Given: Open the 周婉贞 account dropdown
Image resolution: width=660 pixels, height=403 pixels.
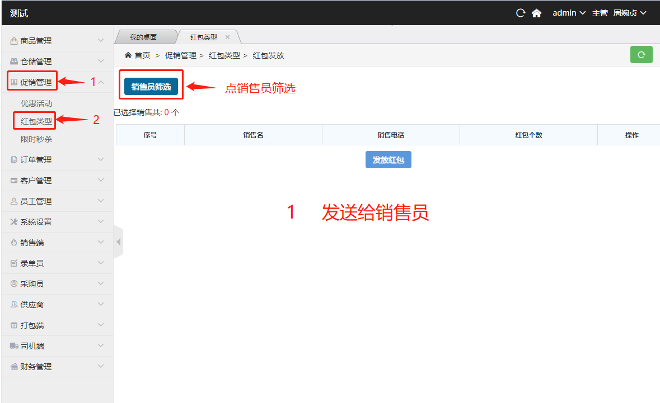Looking at the screenshot, I should coord(629,13).
